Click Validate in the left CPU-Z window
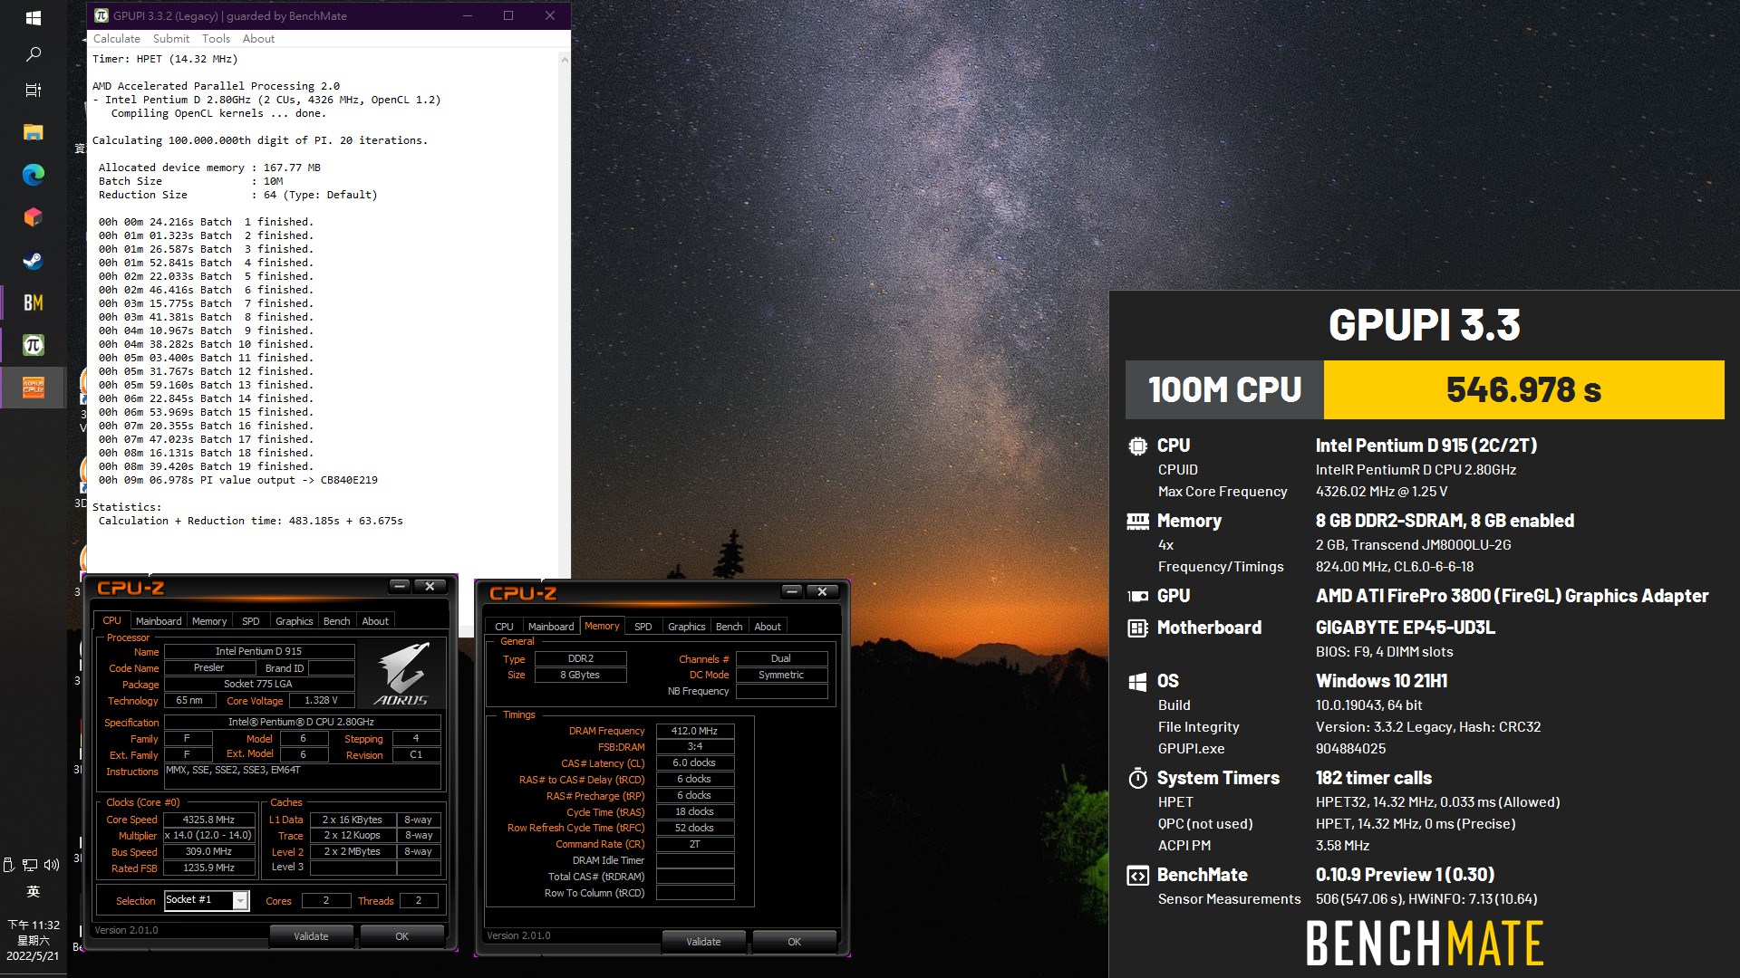Image resolution: width=1740 pixels, height=978 pixels. click(311, 936)
